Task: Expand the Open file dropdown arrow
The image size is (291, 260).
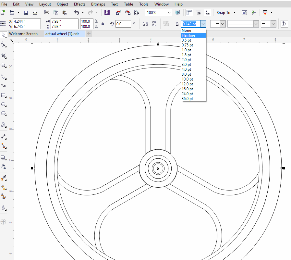Action: (x=18, y=13)
